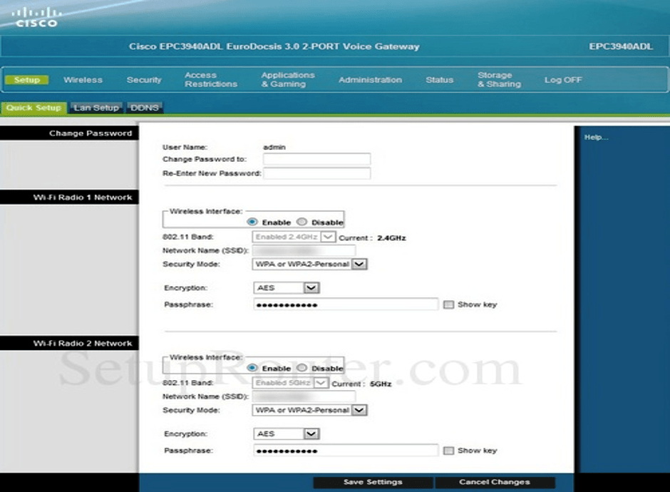Disable Wi-Fi Radio 2 wireless interface
Screen dimensions: 670x492
[x=301, y=368]
